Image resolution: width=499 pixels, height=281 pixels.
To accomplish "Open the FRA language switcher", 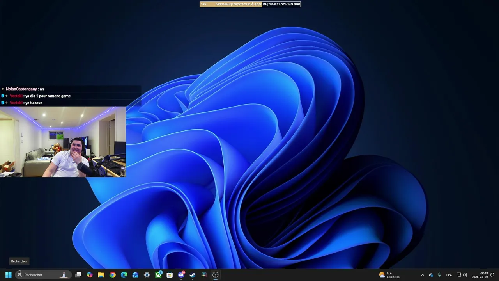I will [x=449, y=275].
